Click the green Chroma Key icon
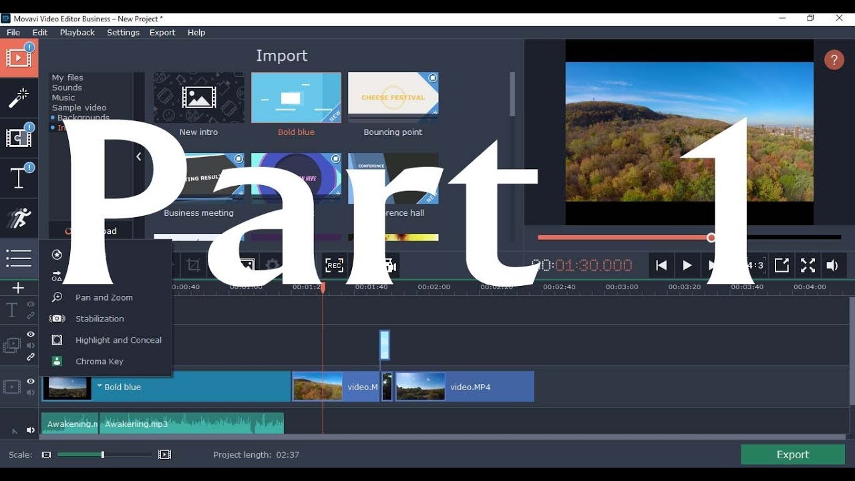Image resolution: width=855 pixels, height=481 pixels. point(57,361)
